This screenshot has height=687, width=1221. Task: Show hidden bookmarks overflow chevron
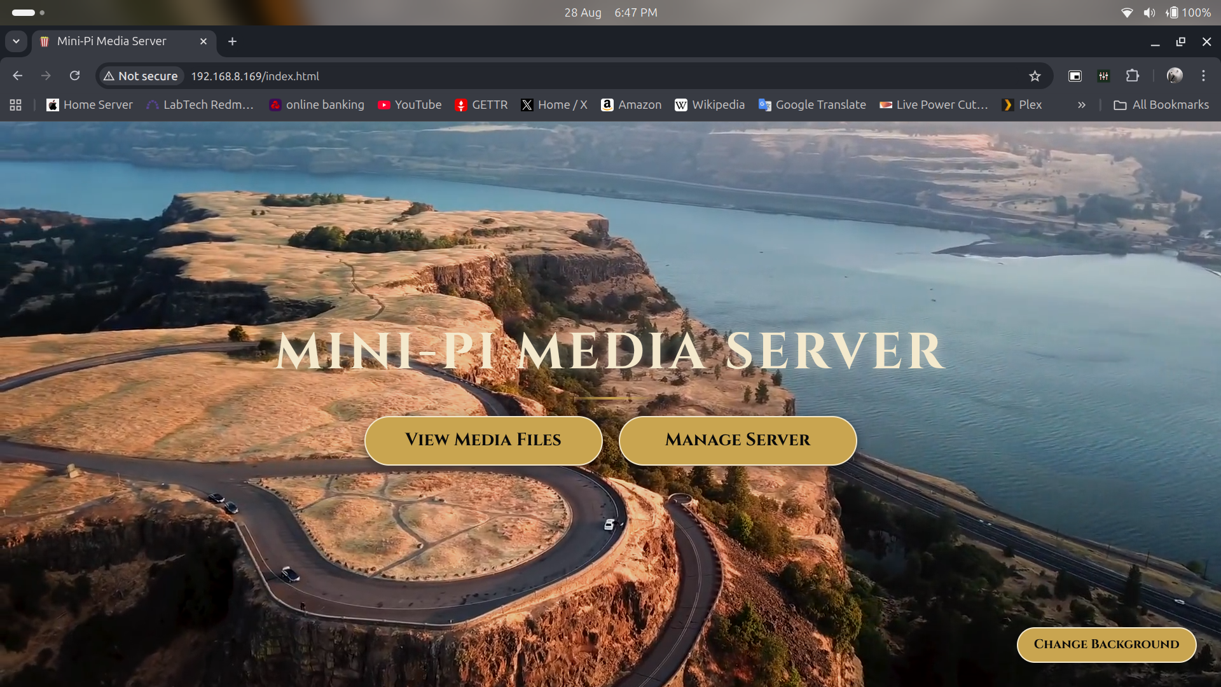1081,105
